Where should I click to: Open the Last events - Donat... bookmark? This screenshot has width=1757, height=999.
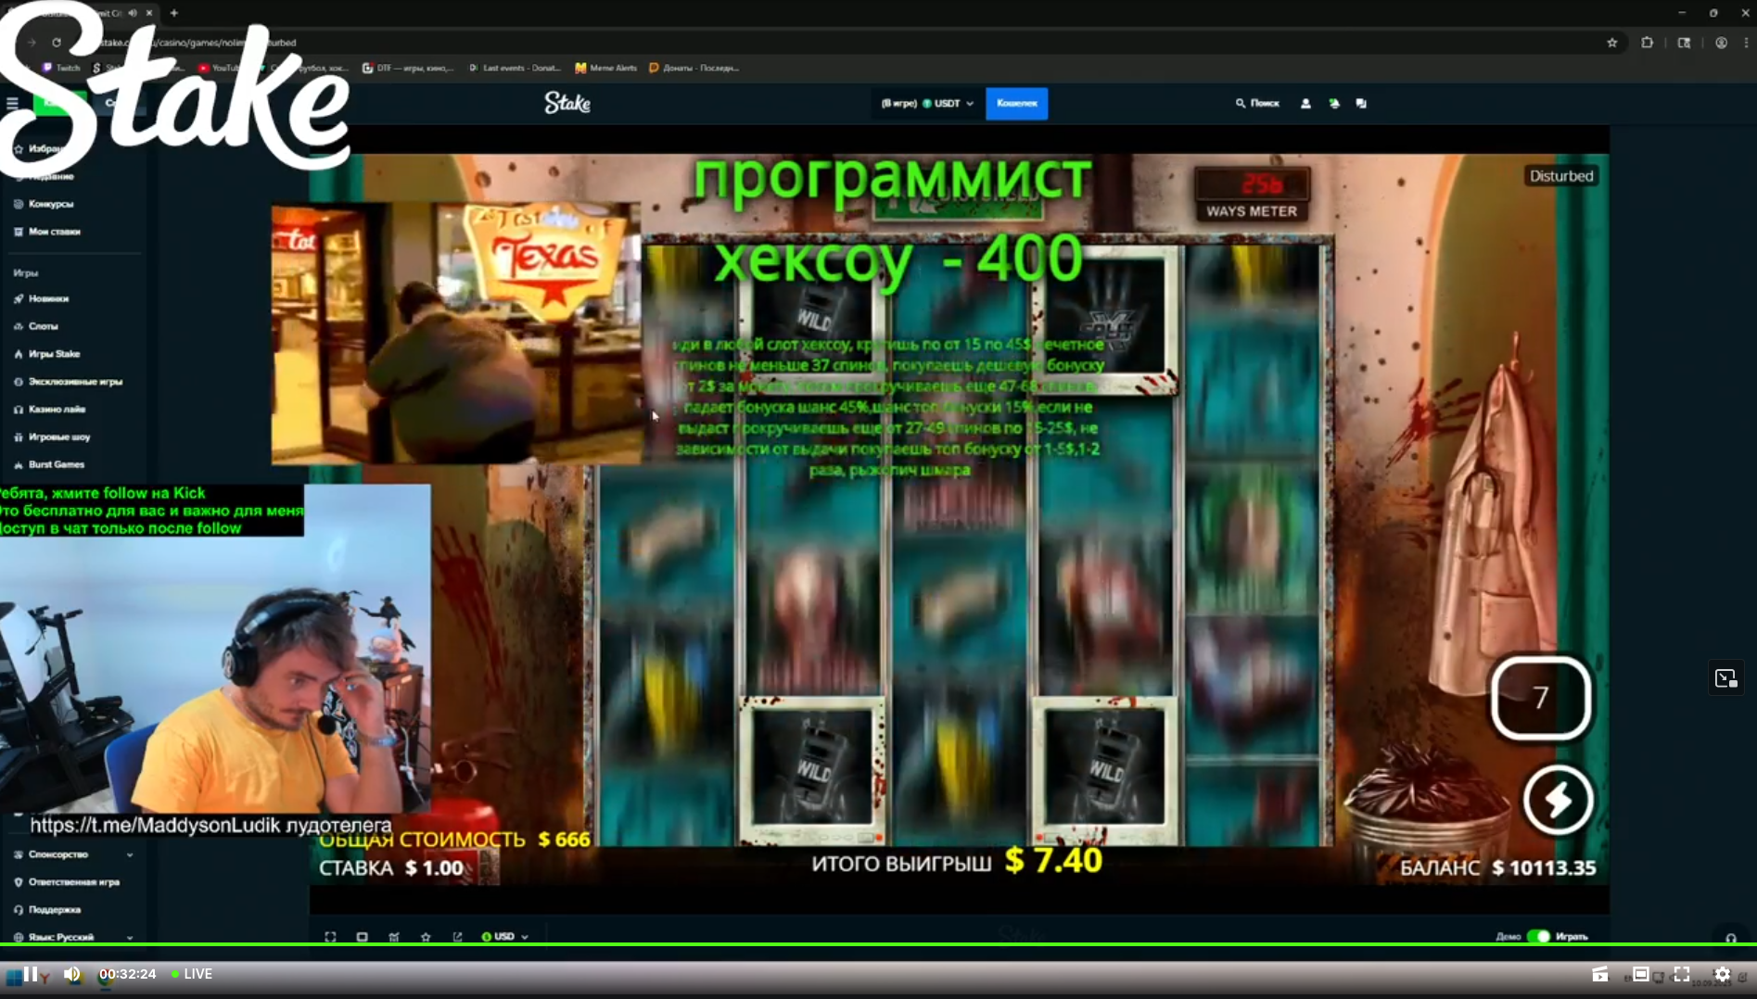coord(515,68)
